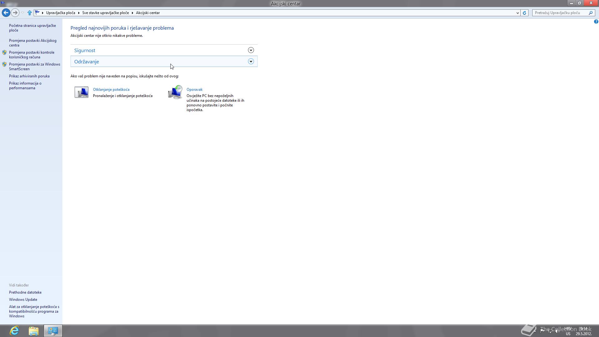Viewport: 599px width, 337px height.
Task: Click the address bar refresh icon
Action: click(524, 13)
